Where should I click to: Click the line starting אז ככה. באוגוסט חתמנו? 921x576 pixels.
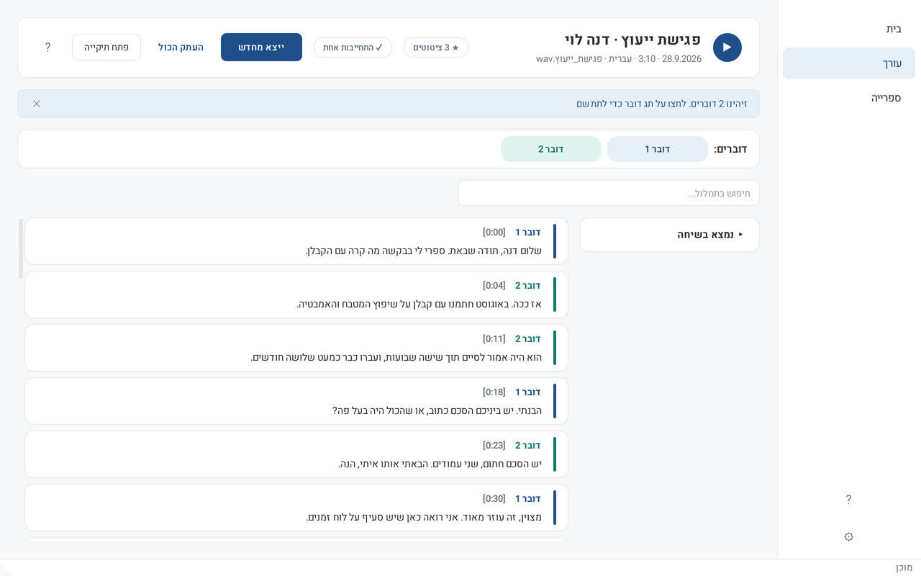coord(419,305)
